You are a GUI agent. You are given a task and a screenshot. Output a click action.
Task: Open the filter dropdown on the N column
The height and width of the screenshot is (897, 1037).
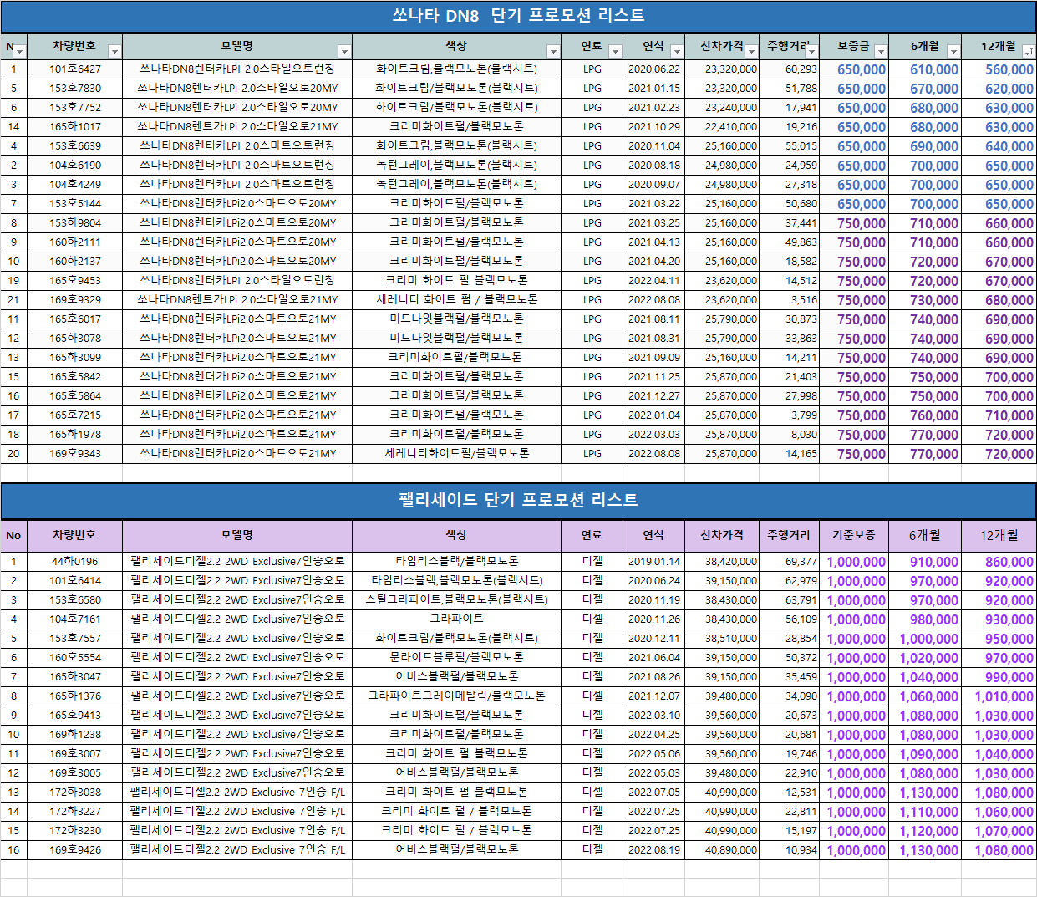click(x=19, y=52)
